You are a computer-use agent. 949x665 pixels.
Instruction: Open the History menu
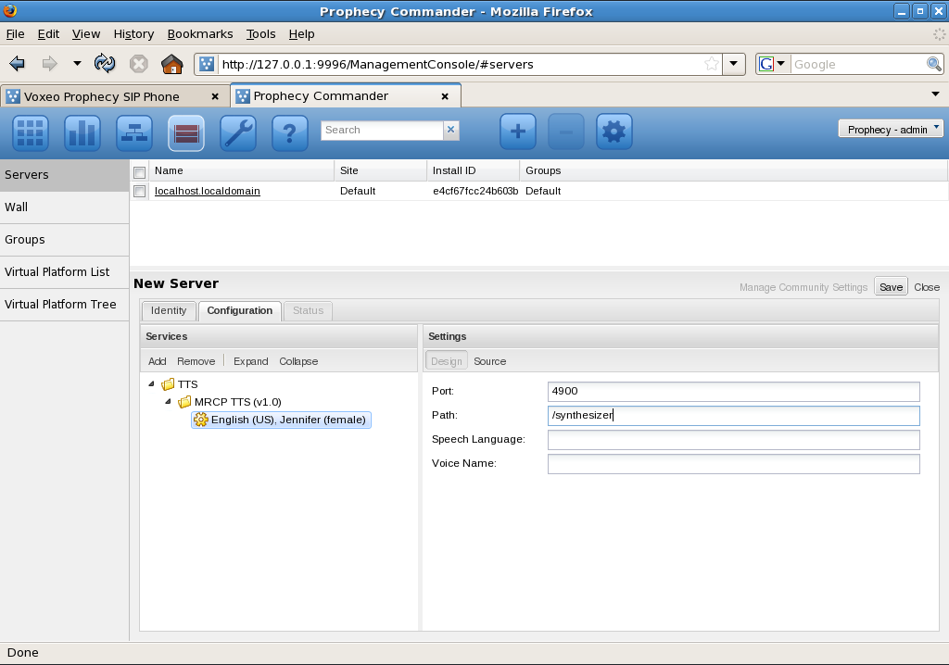click(133, 34)
